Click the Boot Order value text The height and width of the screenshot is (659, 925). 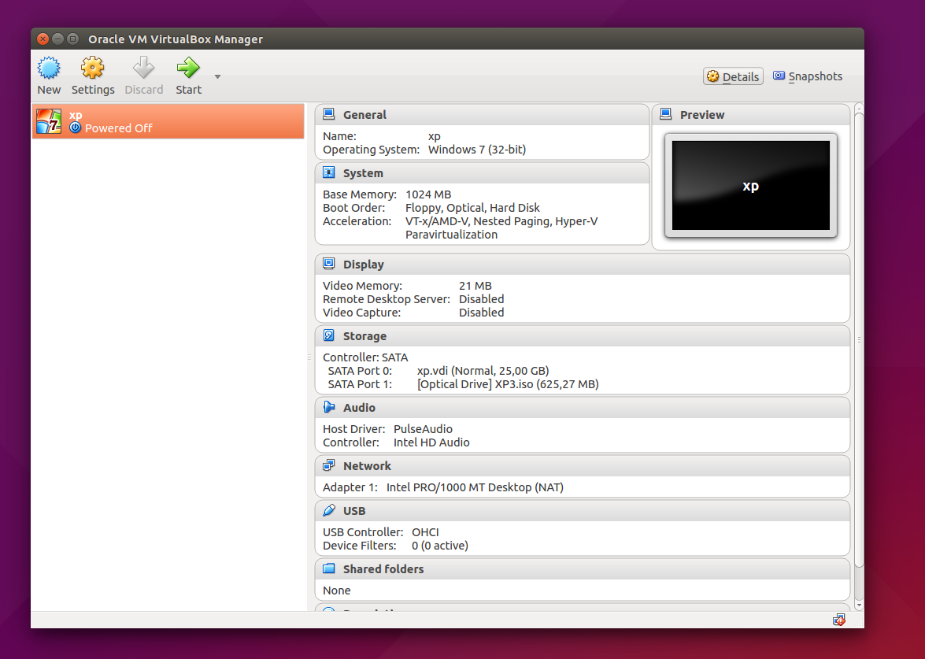472,209
